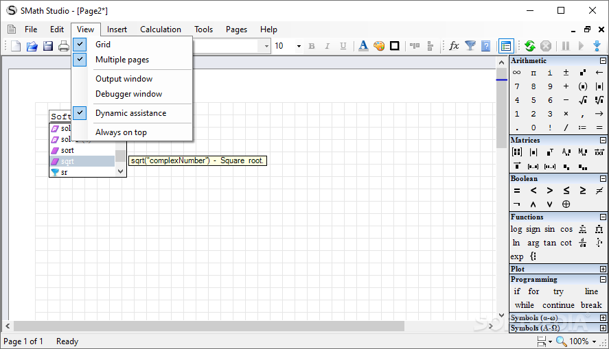Open the Insert menu
Viewport: 609px width, 349px height.
point(117,29)
